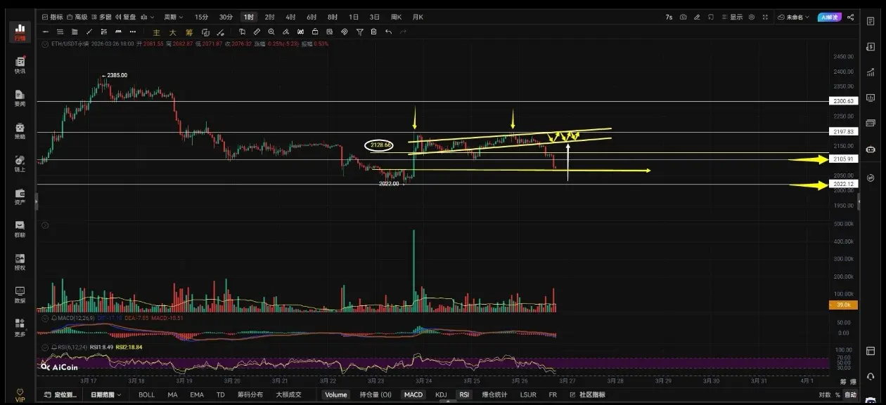Expand the 未命名 layout name dropdown

(793, 17)
